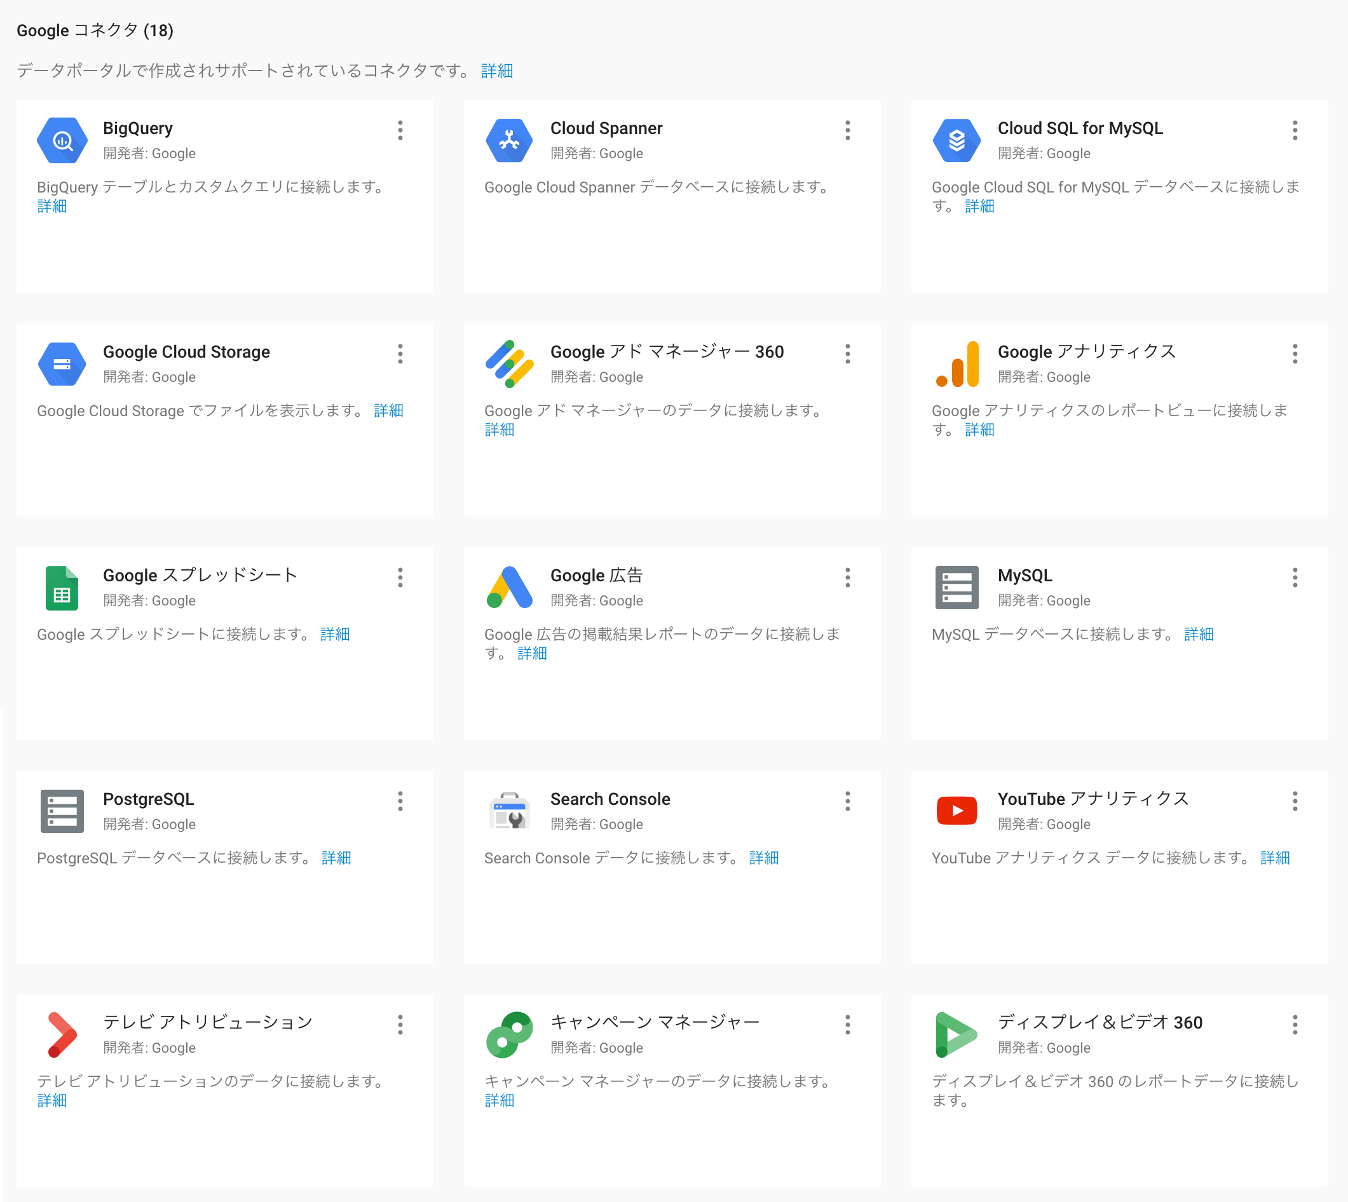Screen dimensions: 1348x1202
Task: Select the Google Cloud Storage title
Action: coord(186,352)
